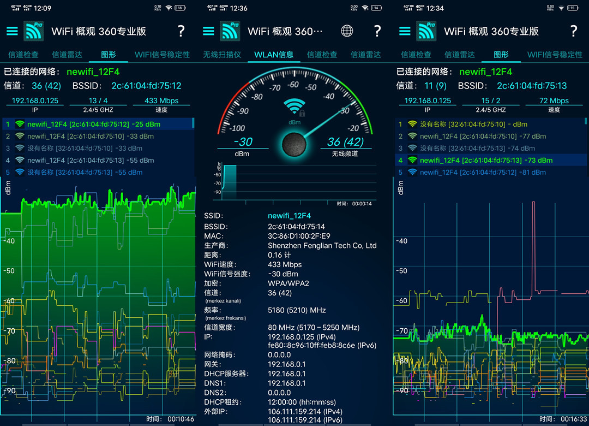The height and width of the screenshot is (426, 589).
Task: Tap MAC address 3C:86:D1:00:2F:E9
Action: pyautogui.click(x=299, y=236)
